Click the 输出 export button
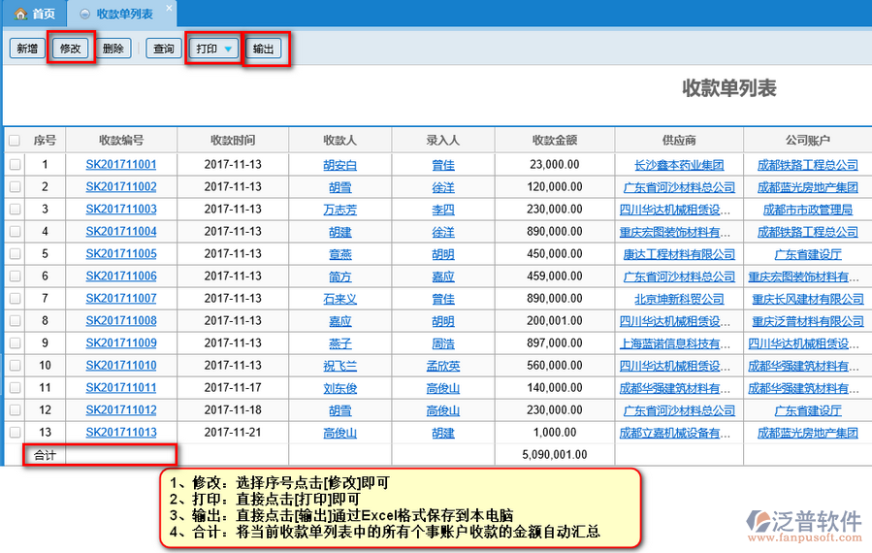Image resolution: width=872 pixels, height=553 pixels. pos(263,49)
